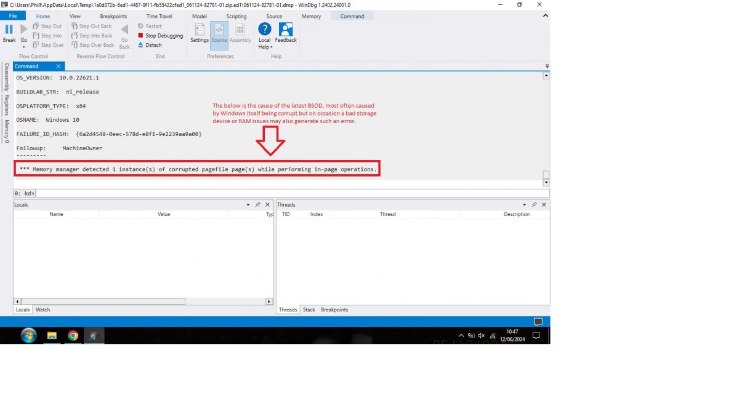Open Local Help dropdown
The width and height of the screenshot is (739, 413).
(x=264, y=36)
